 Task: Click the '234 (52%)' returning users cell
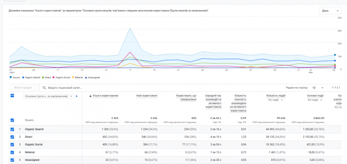pyautogui.click(x=190, y=129)
